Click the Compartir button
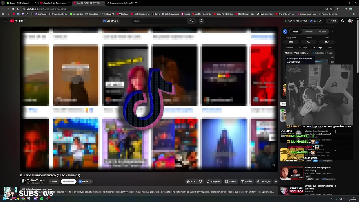 [x=214, y=182]
